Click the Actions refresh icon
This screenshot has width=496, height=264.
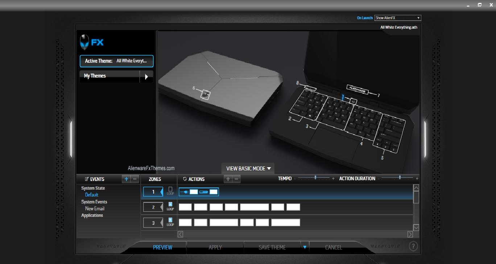[x=185, y=179]
